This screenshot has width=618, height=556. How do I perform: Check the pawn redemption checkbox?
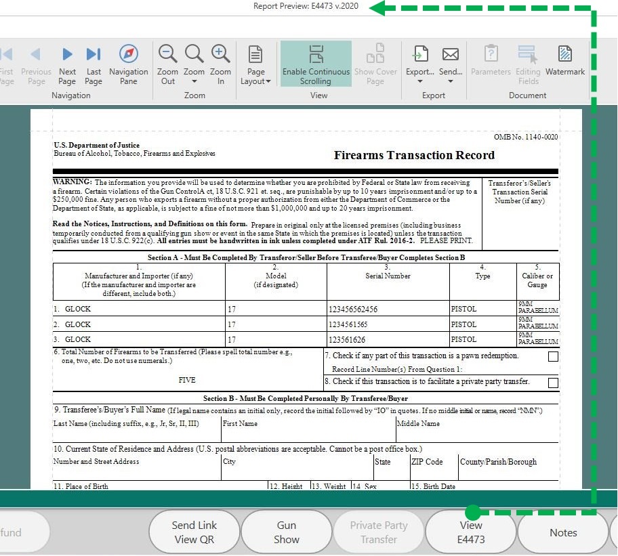tap(553, 356)
